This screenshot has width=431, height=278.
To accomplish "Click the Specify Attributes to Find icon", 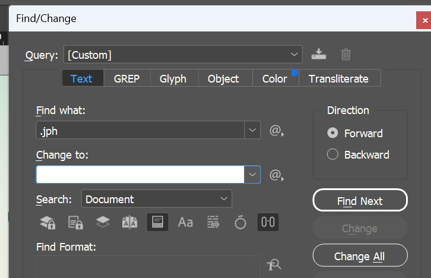I will click(274, 266).
